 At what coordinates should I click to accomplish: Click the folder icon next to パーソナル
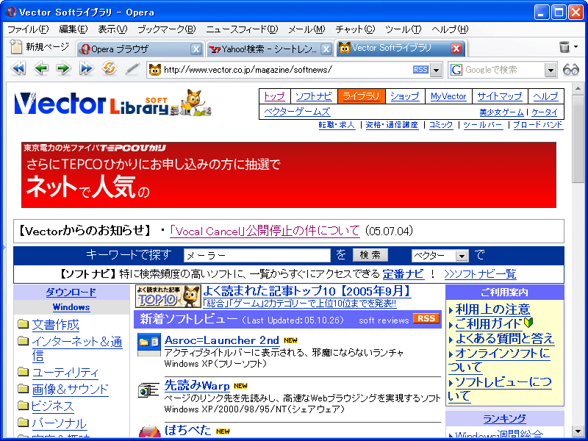pos(24,422)
